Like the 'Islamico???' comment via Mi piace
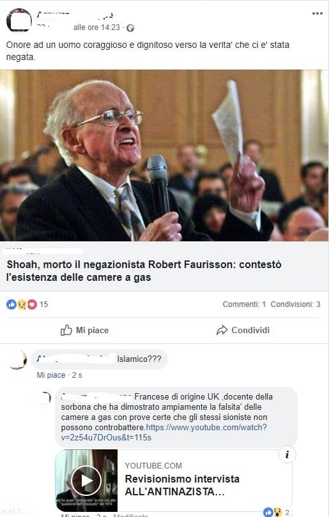Viewport: 329px width, 517px height. coord(51,375)
